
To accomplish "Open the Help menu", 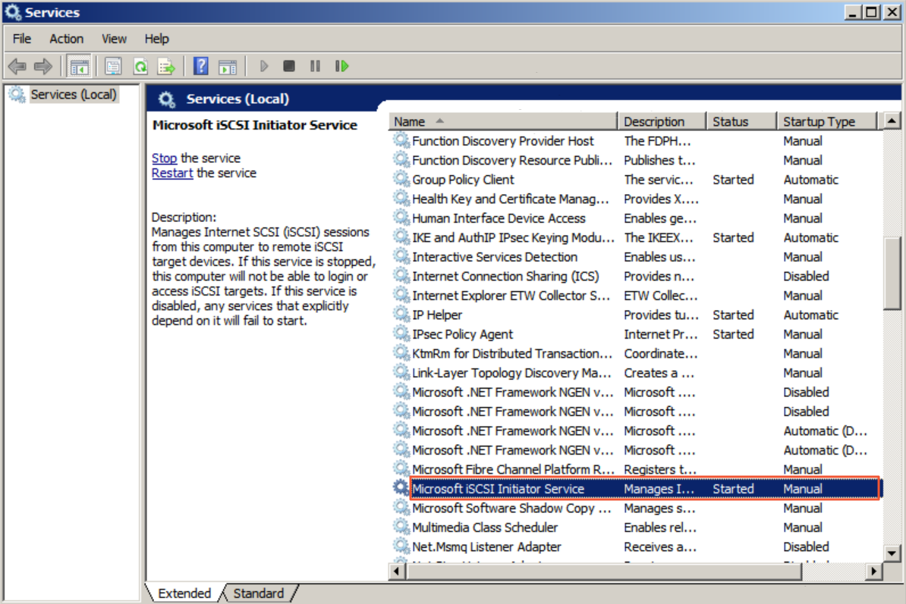I will [x=156, y=39].
